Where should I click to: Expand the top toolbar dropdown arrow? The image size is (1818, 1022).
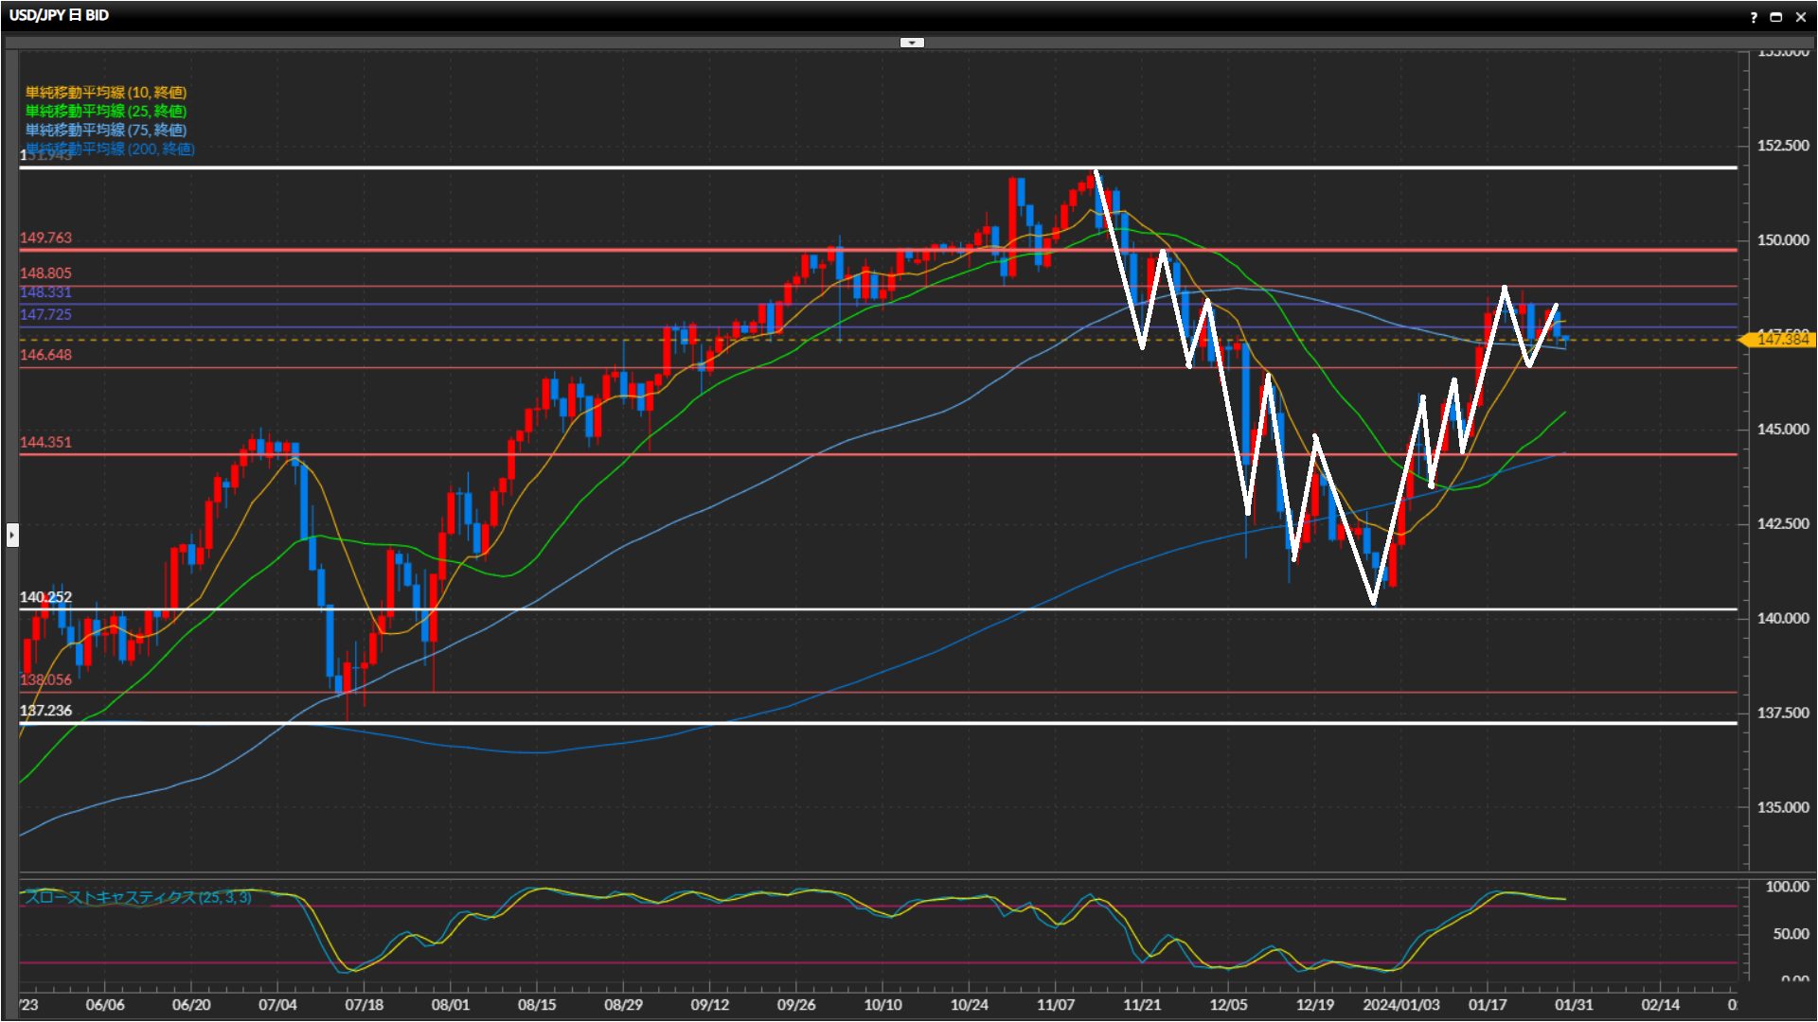912,43
